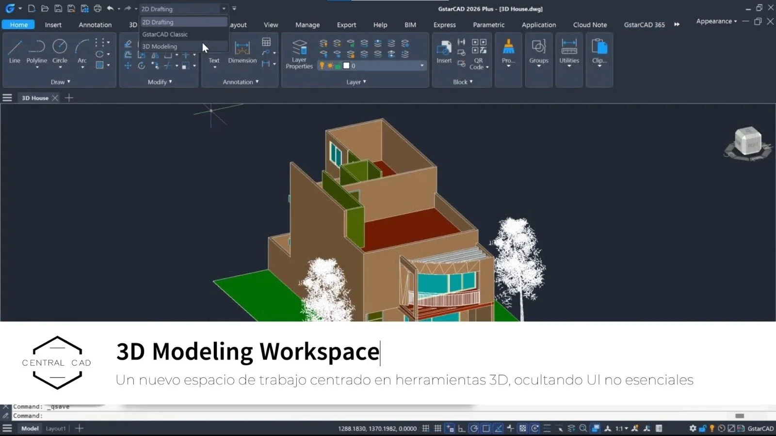
Task: Click the Save icon in quick access
Action: 58,8
